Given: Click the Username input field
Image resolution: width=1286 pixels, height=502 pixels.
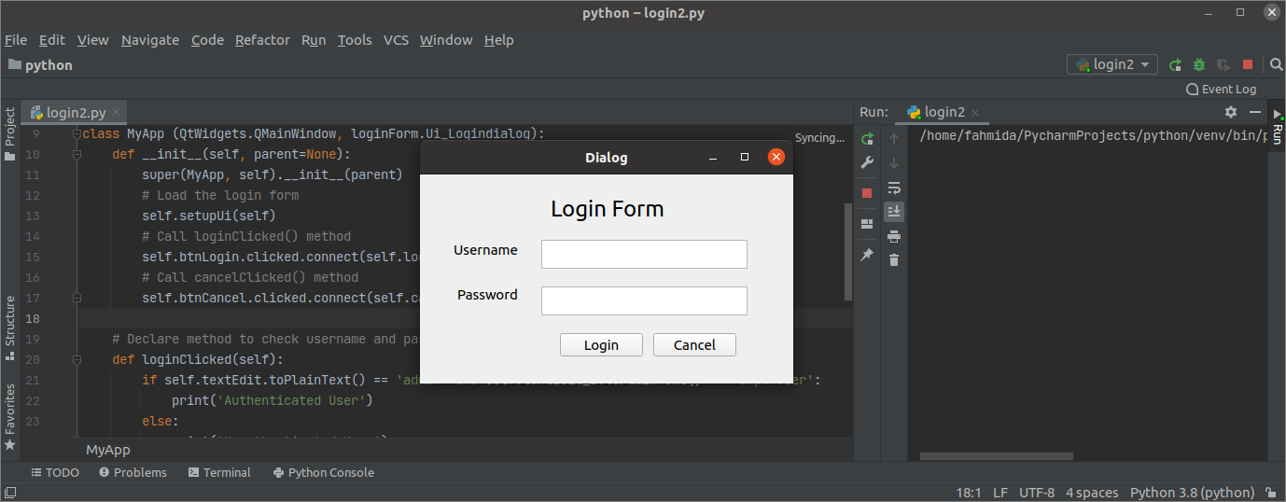Looking at the screenshot, I should (x=644, y=254).
